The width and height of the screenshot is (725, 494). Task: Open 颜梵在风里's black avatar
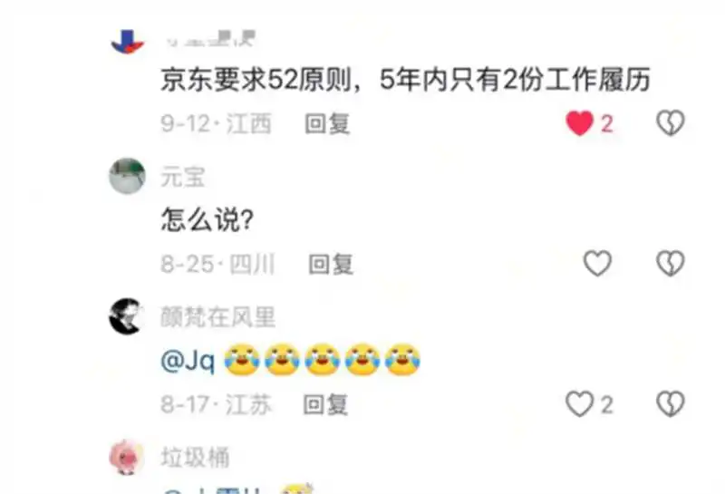tap(126, 316)
